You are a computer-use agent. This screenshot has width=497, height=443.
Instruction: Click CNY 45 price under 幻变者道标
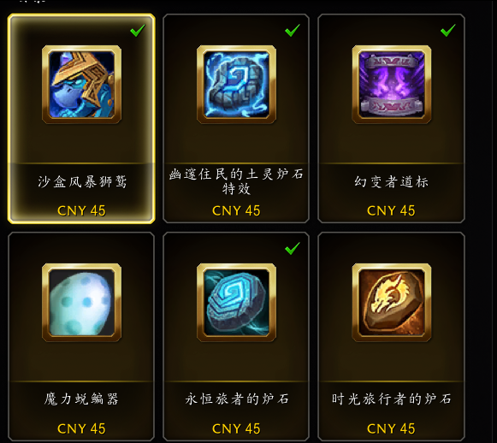pyautogui.click(x=391, y=210)
